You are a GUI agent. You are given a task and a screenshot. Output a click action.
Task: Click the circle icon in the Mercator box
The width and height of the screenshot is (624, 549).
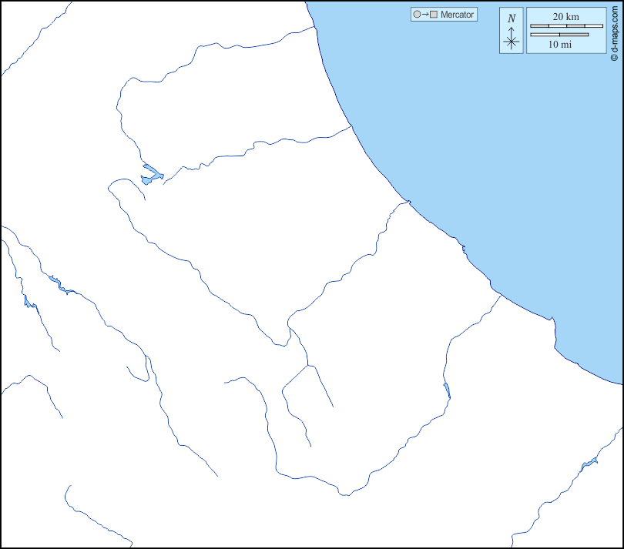click(x=417, y=15)
